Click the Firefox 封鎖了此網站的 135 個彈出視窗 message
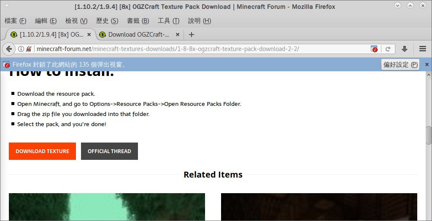 coord(70,65)
